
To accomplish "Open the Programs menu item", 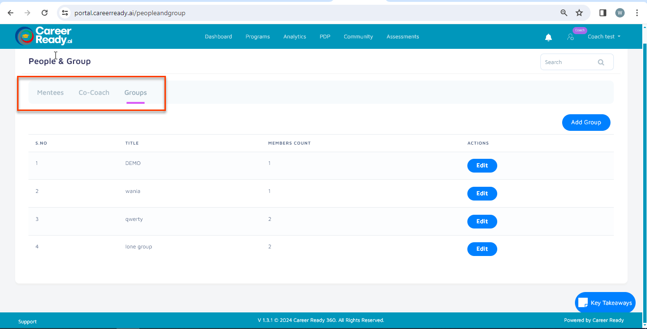I will click(x=257, y=37).
